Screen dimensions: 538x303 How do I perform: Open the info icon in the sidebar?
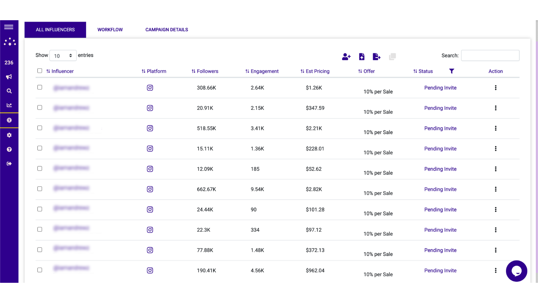click(9, 120)
